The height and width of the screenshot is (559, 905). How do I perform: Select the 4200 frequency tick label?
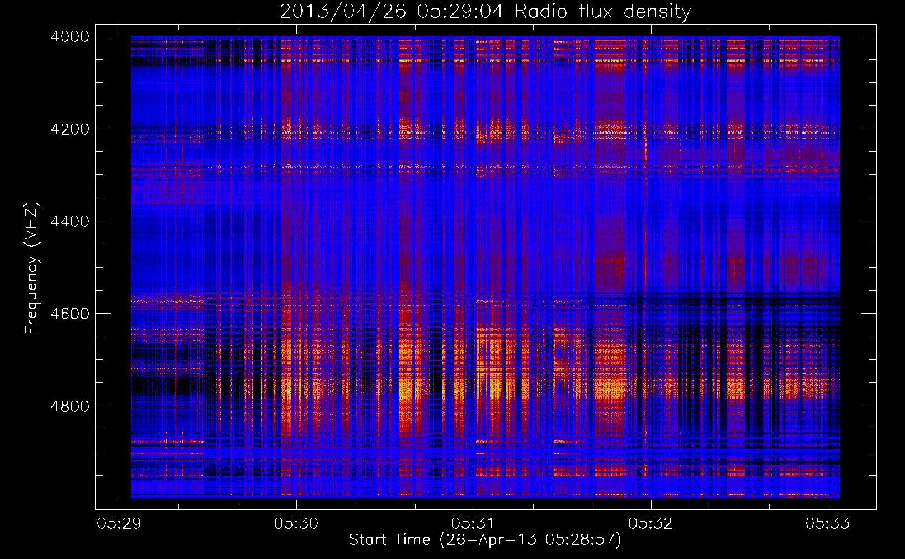[x=70, y=129]
